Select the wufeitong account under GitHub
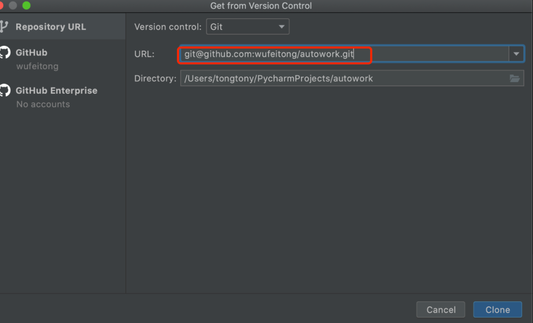 [37, 66]
